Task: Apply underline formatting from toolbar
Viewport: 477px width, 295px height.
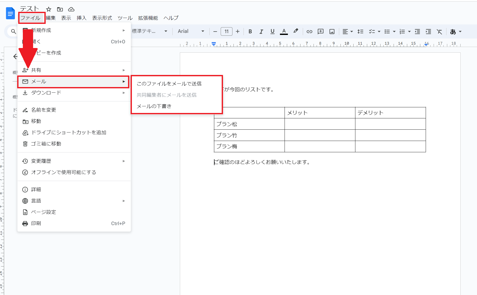Action: pos(272,31)
